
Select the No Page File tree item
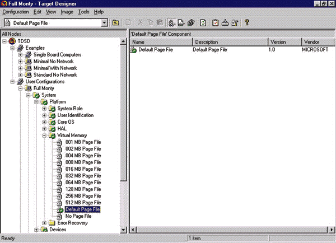(78, 216)
